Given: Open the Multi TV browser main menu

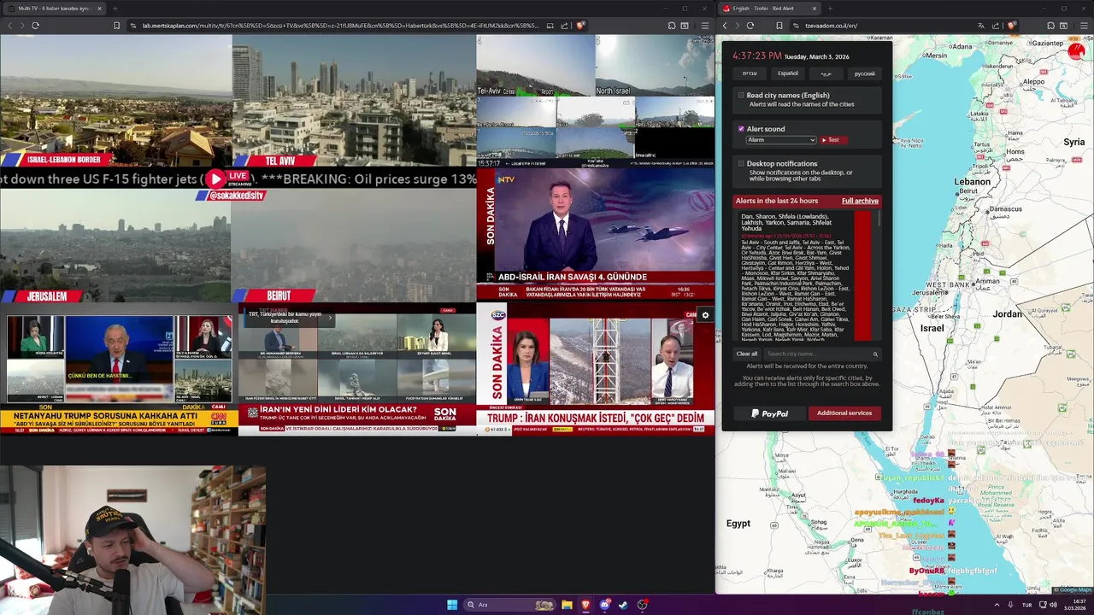Looking at the screenshot, I should [x=704, y=26].
